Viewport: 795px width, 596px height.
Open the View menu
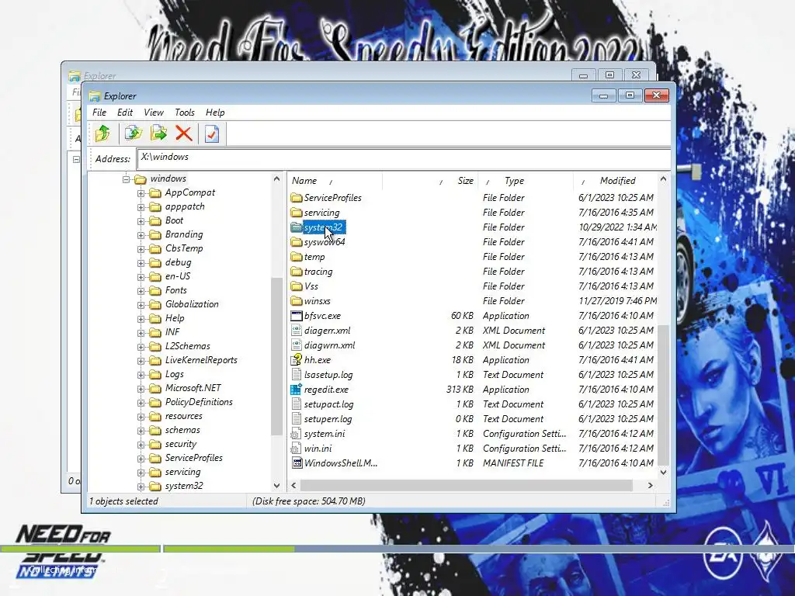[154, 113]
